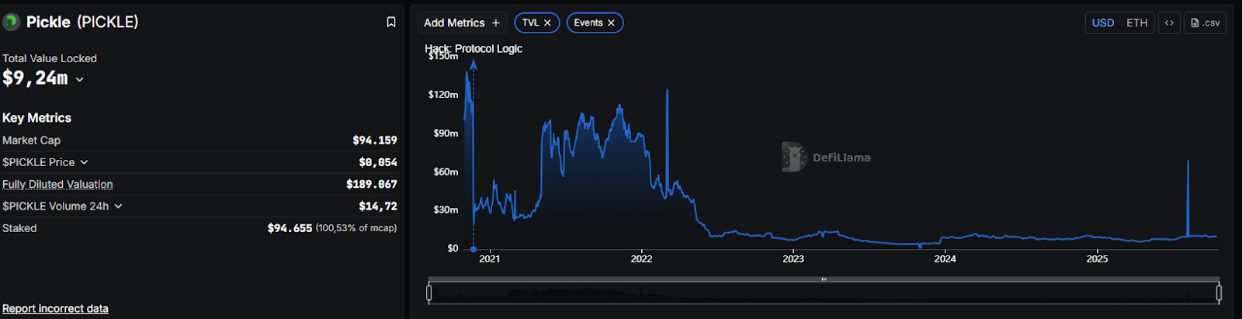Expand the $PICKLE Volume 24h dropdown
The width and height of the screenshot is (1242, 319).
pyautogui.click(x=118, y=206)
